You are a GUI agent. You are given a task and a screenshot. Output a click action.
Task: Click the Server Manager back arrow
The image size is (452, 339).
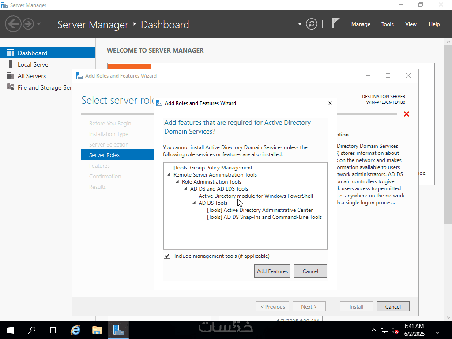point(13,24)
